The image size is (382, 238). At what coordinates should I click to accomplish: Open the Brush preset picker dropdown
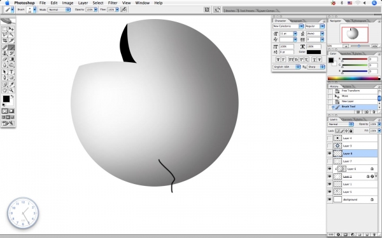tap(34, 10)
